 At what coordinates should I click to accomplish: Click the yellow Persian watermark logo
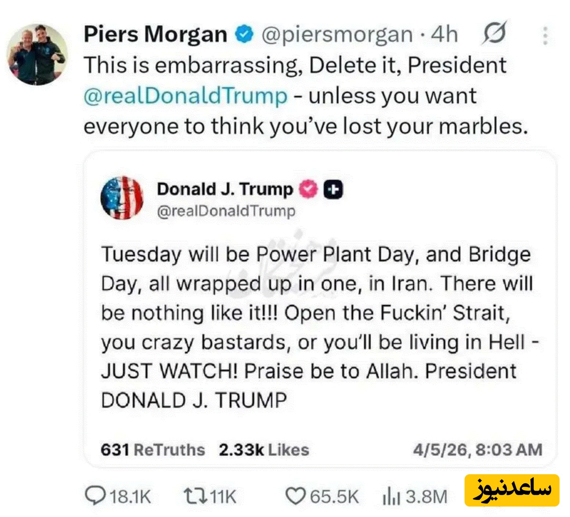(x=512, y=489)
